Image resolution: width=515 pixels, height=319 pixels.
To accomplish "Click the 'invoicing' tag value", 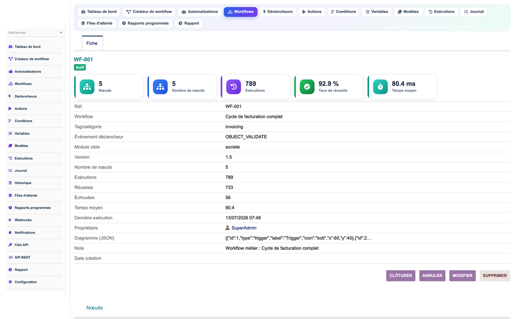I will (x=234, y=127).
